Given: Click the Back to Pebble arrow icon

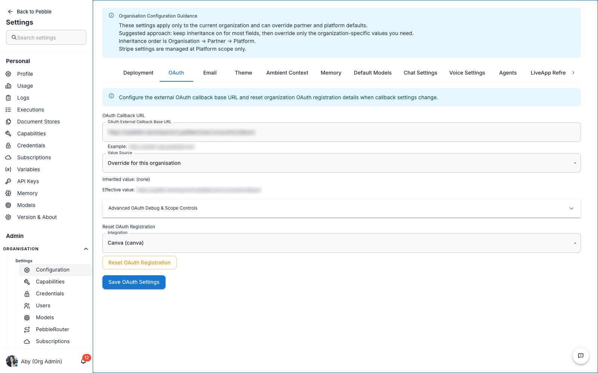Looking at the screenshot, I should point(10,12).
